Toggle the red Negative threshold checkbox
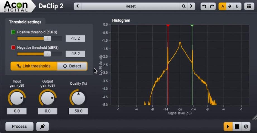 [x=13, y=47]
